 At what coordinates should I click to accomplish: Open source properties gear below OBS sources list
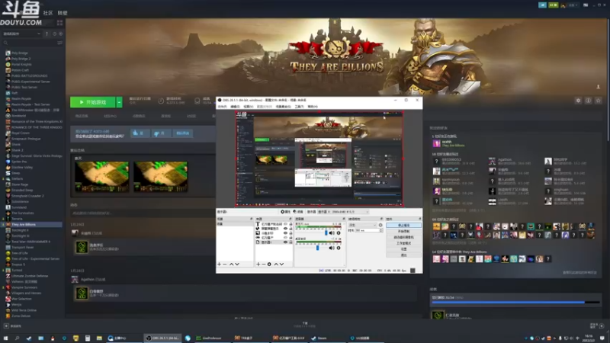point(269,264)
